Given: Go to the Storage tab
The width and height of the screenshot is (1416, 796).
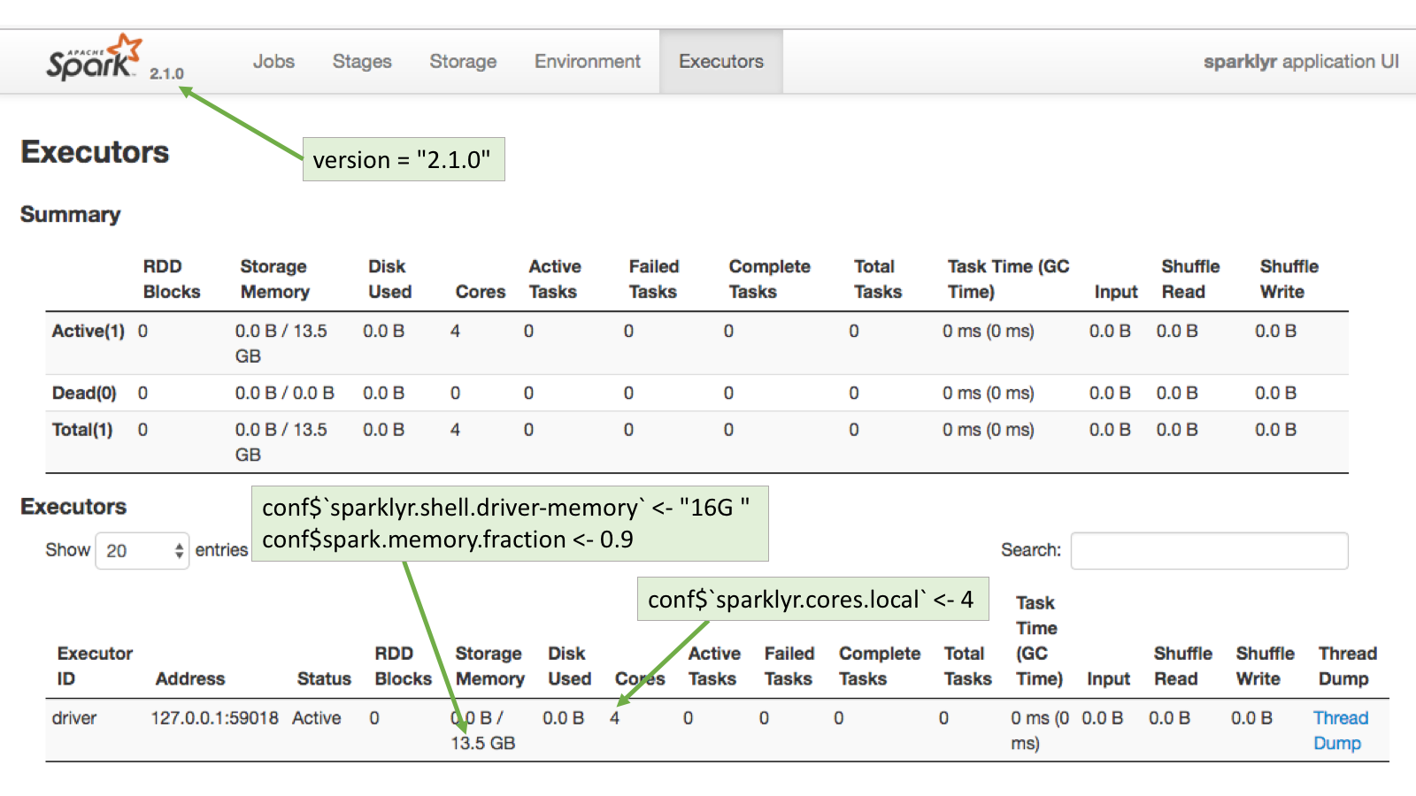Looking at the screenshot, I should click(463, 62).
